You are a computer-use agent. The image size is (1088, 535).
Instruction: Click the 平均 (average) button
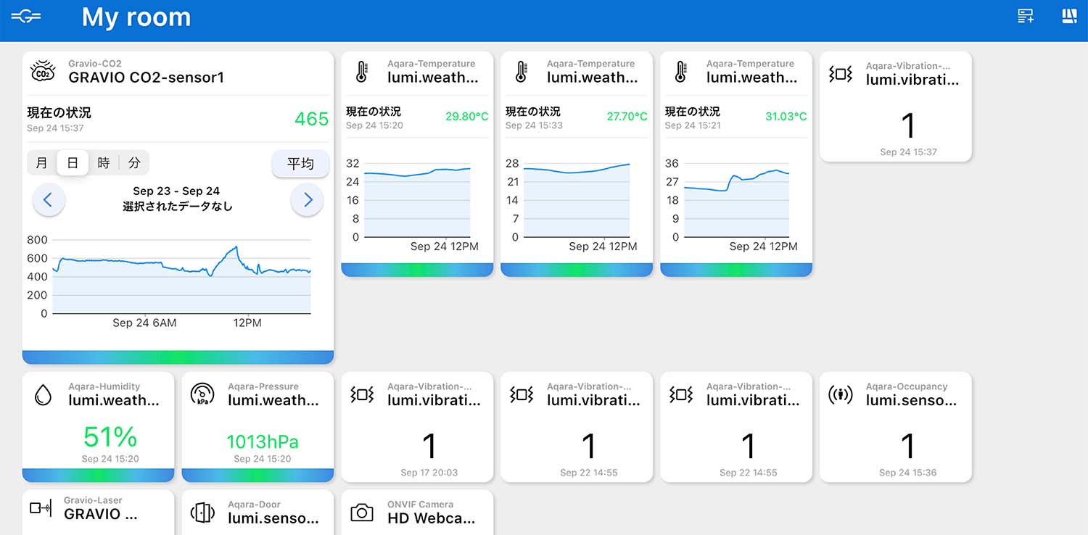[x=300, y=163]
